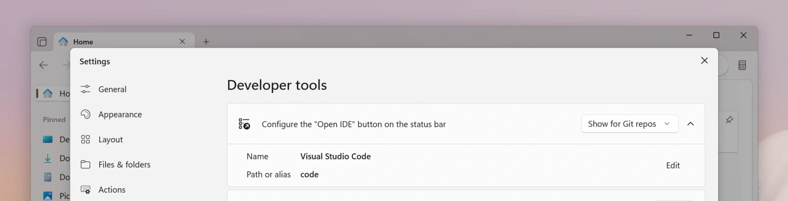Click the Files & folders folder icon
This screenshot has width=788, height=201.
(86, 164)
